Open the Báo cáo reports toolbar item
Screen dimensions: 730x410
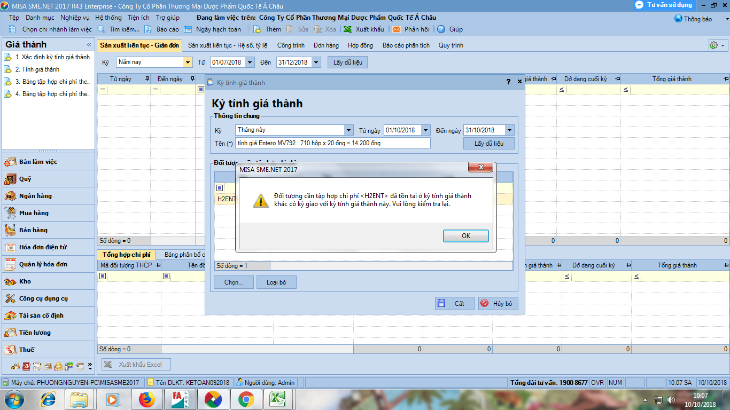162,29
